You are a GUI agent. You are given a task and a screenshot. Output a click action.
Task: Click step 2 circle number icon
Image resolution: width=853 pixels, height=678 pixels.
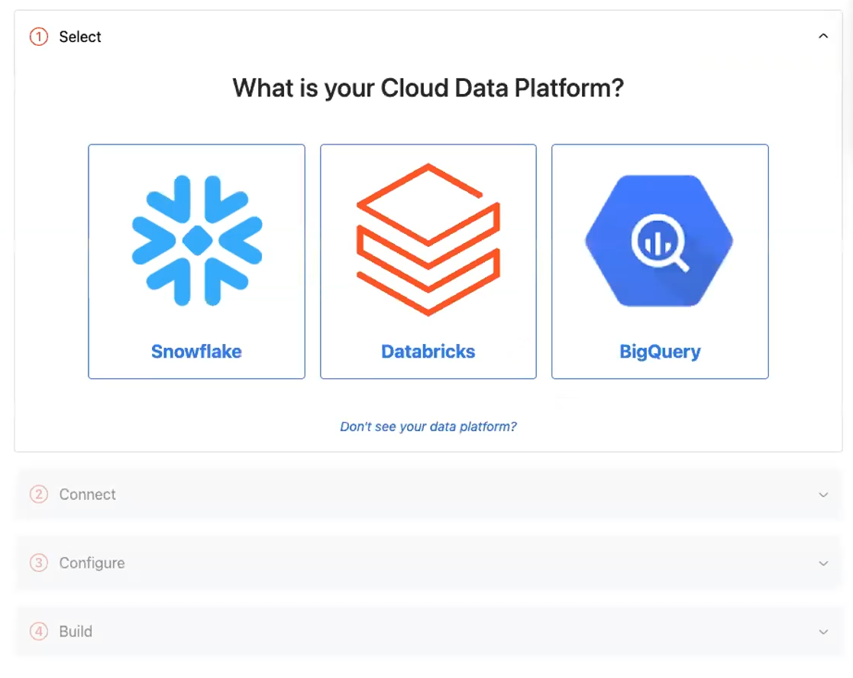click(39, 495)
